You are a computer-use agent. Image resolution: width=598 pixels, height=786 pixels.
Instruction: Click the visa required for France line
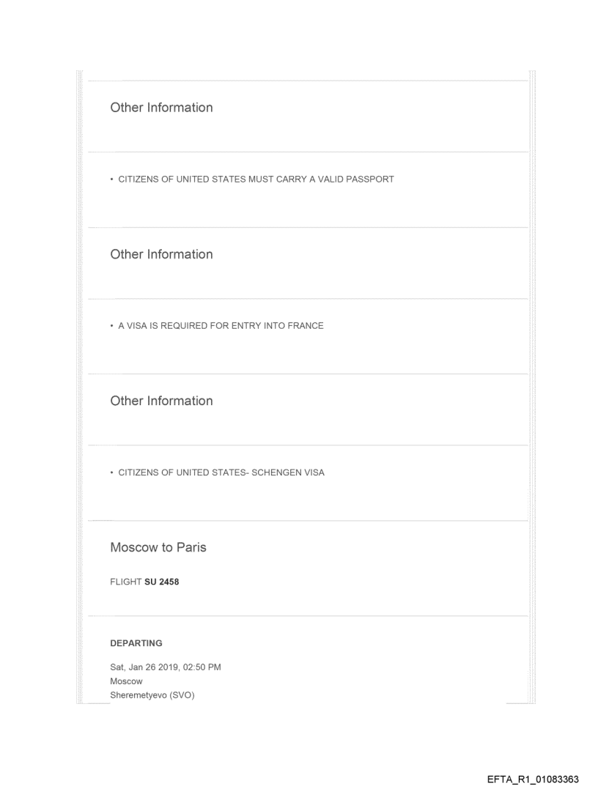pos(221,326)
